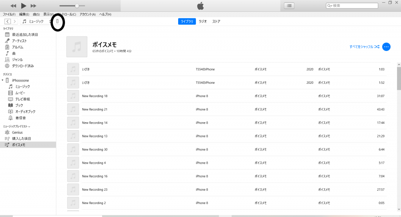This screenshot has width=401, height=217.
Task: Click the 31:07 duration value
Action: [381, 96]
